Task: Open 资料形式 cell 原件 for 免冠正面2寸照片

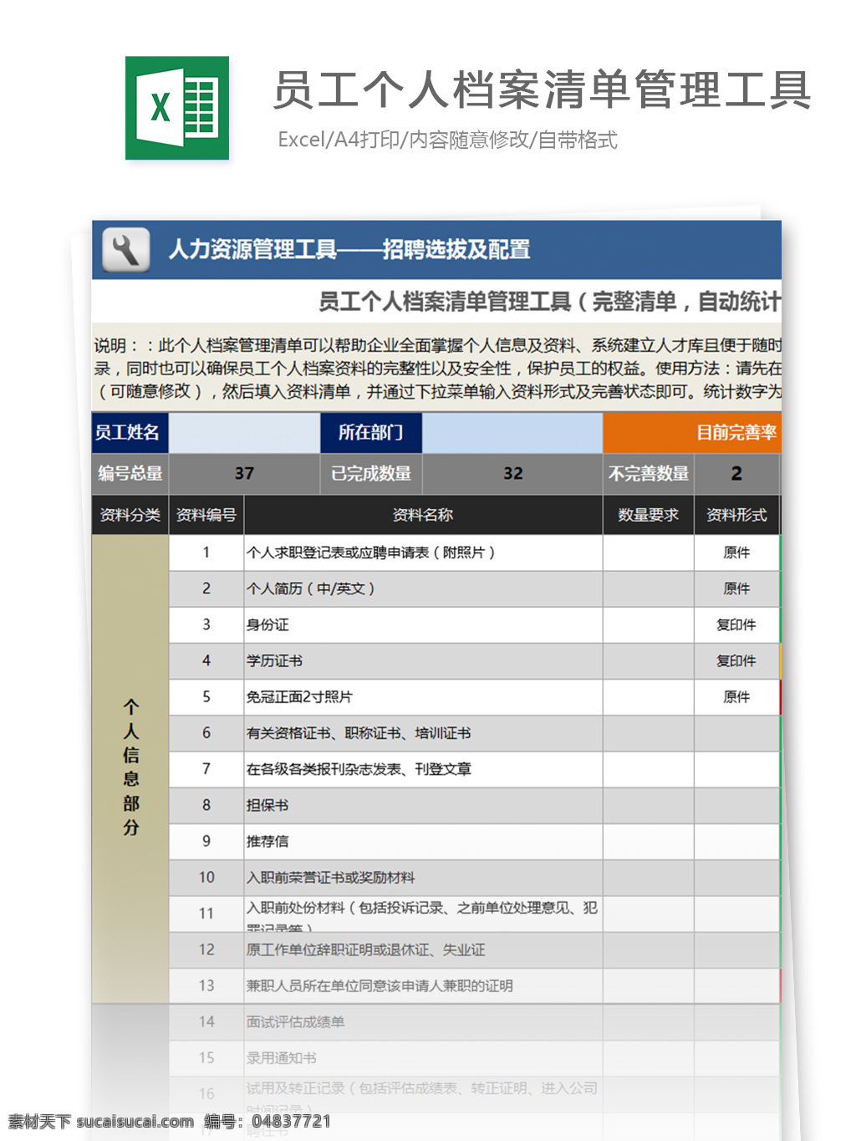Action: point(736,696)
